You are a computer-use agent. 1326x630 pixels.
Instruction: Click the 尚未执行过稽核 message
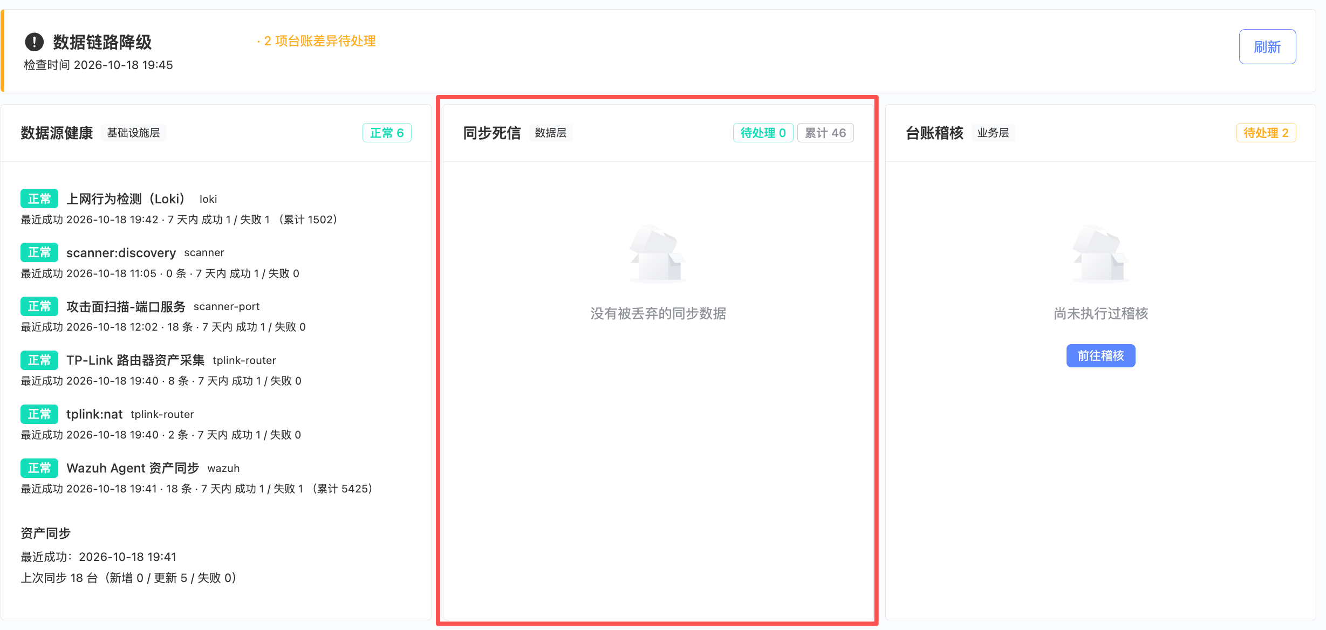(1101, 313)
